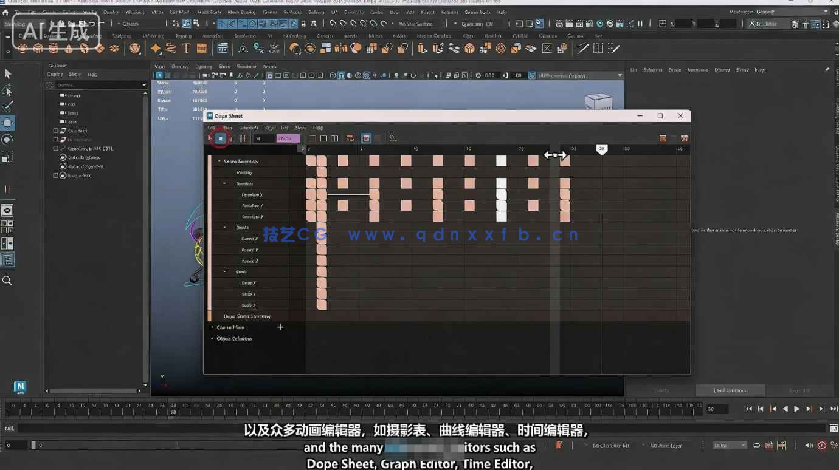This screenshot has height=470, width=839.
Task: Select the Move tool in the toolbox
Action: point(8,123)
